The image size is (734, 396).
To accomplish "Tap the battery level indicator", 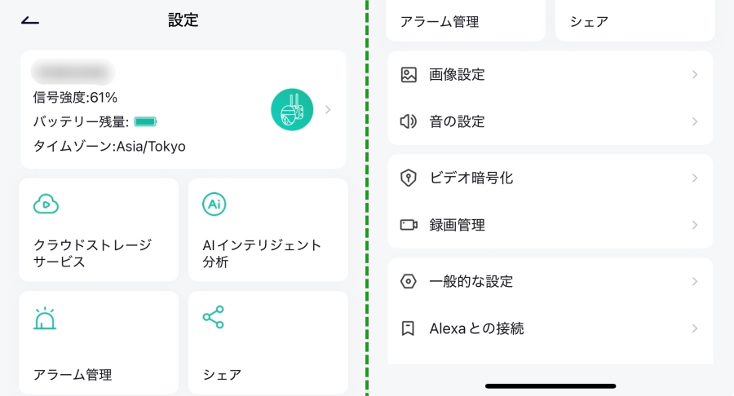I will pyautogui.click(x=146, y=122).
